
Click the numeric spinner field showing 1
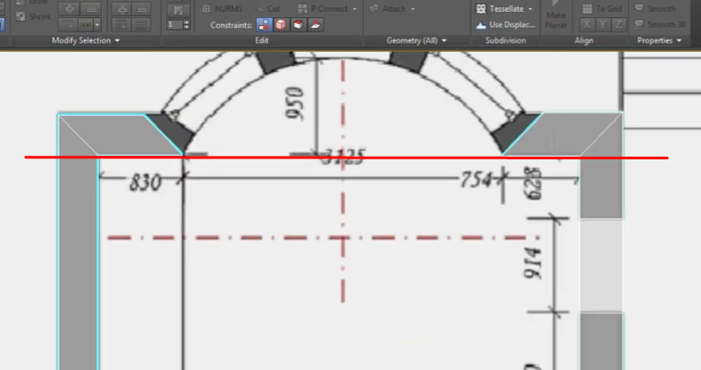[175, 24]
